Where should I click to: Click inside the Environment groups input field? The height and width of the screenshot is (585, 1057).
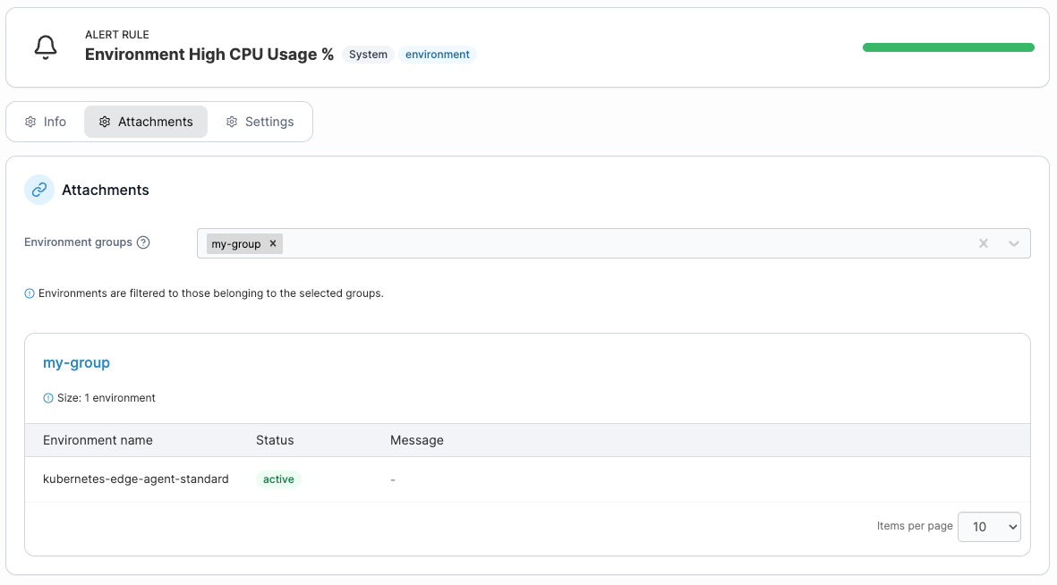(613, 243)
